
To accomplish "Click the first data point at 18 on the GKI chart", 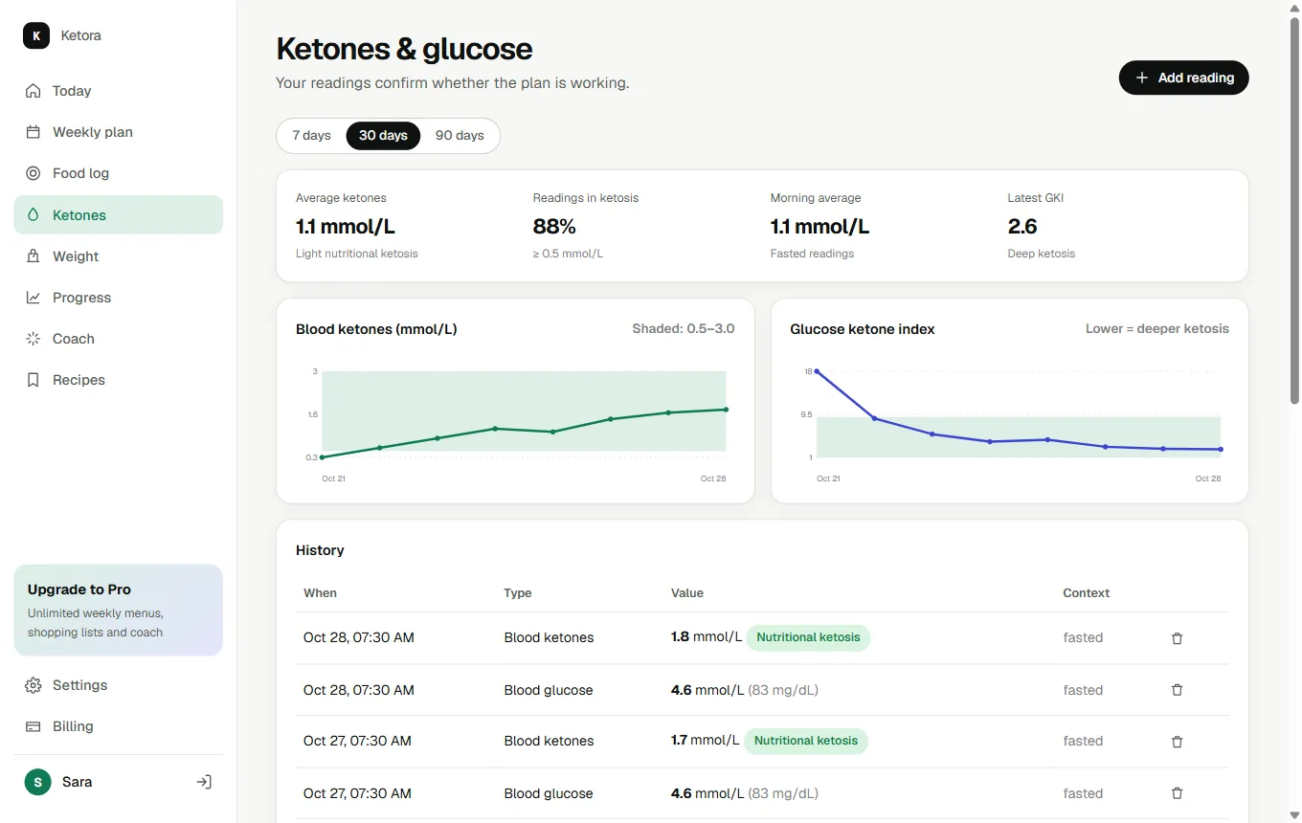I will pos(817,371).
